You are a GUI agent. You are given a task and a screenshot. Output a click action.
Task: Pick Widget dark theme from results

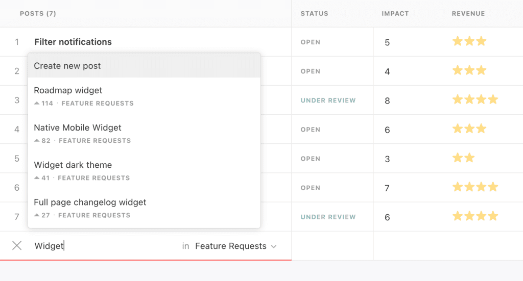point(73,165)
